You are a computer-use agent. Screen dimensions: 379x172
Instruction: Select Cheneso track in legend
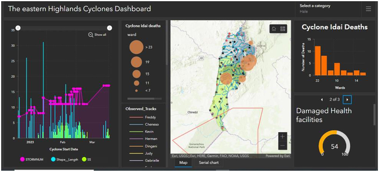pos(144,125)
